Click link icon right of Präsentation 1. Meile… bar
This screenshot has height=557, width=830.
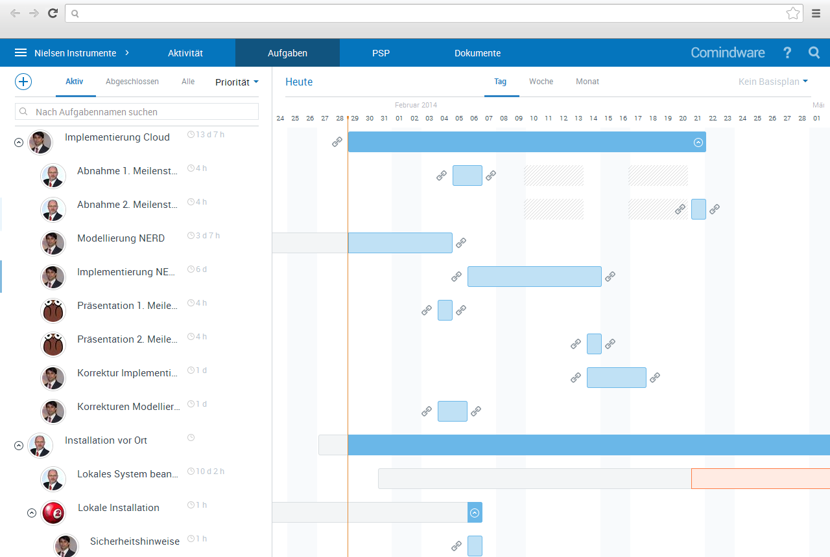(461, 310)
